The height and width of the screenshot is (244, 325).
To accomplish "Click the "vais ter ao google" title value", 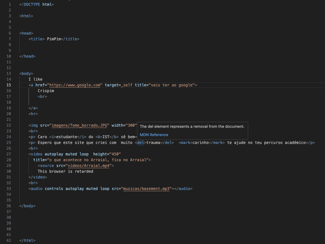I will (x=172, y=85).
